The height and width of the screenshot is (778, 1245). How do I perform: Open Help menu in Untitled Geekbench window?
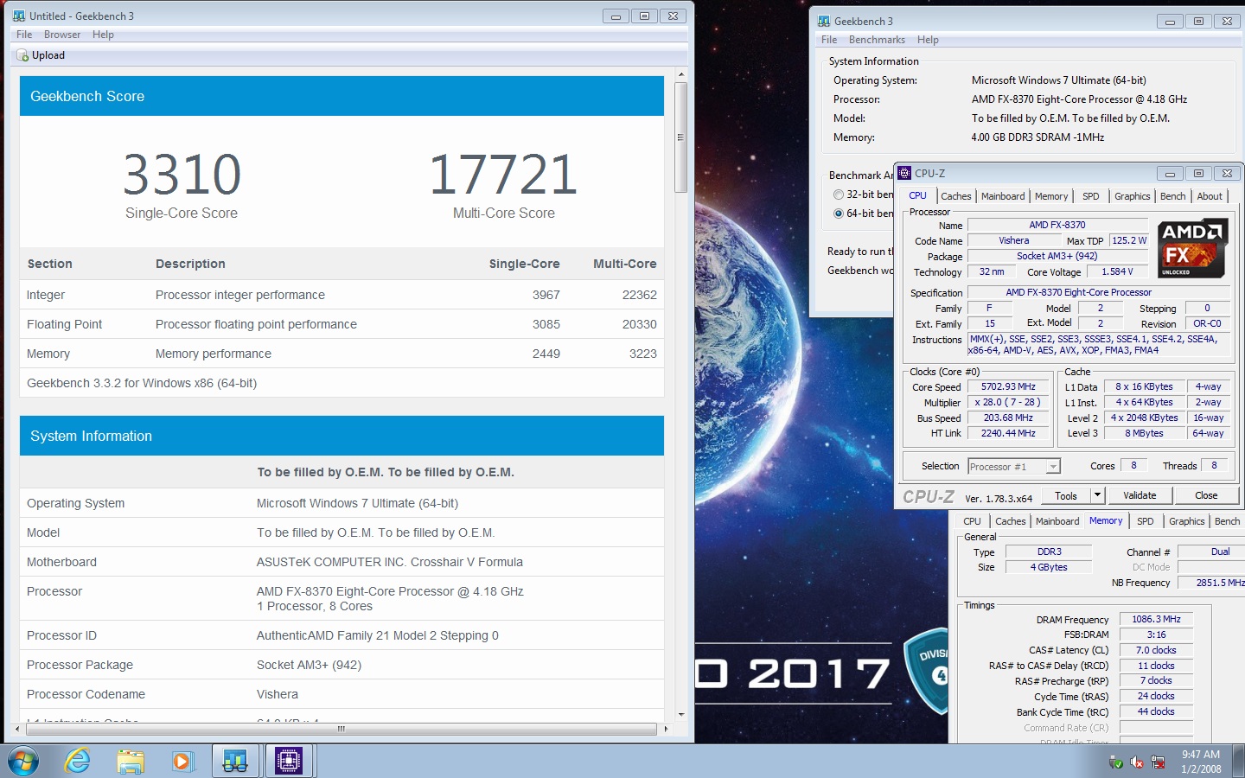point(103,35)
